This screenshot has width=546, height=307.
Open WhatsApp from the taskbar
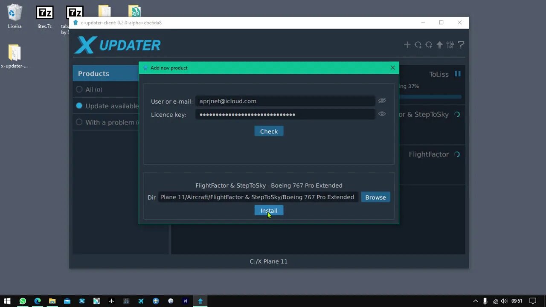pos(23,301)
